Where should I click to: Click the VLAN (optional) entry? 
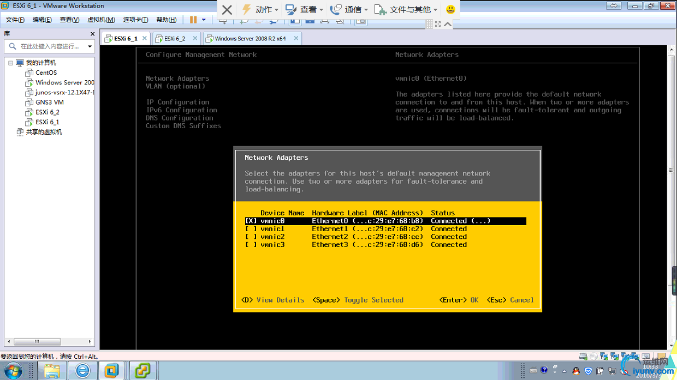(175, 86)
